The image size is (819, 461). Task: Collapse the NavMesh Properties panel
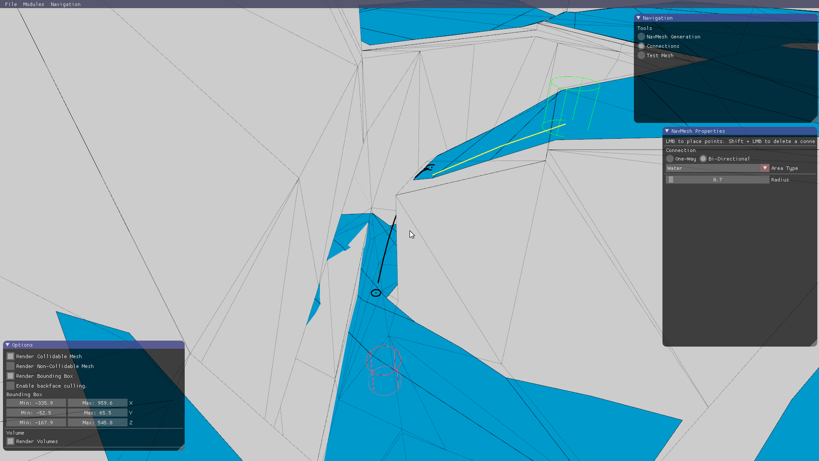click(667, 131)
